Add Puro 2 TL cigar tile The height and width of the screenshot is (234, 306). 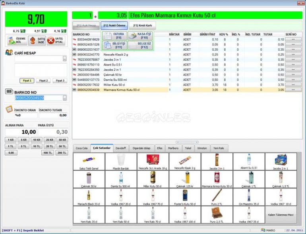pyautogui.click(x=217, y=197)
